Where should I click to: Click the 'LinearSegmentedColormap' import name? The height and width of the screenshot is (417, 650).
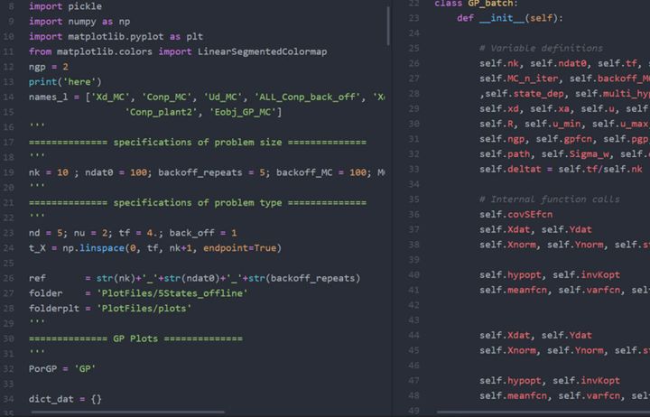tap(262, 51)
